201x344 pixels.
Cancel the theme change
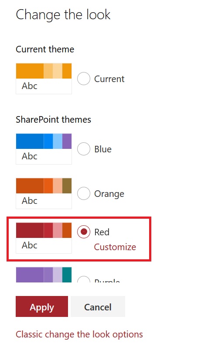(x=98, y=306)
